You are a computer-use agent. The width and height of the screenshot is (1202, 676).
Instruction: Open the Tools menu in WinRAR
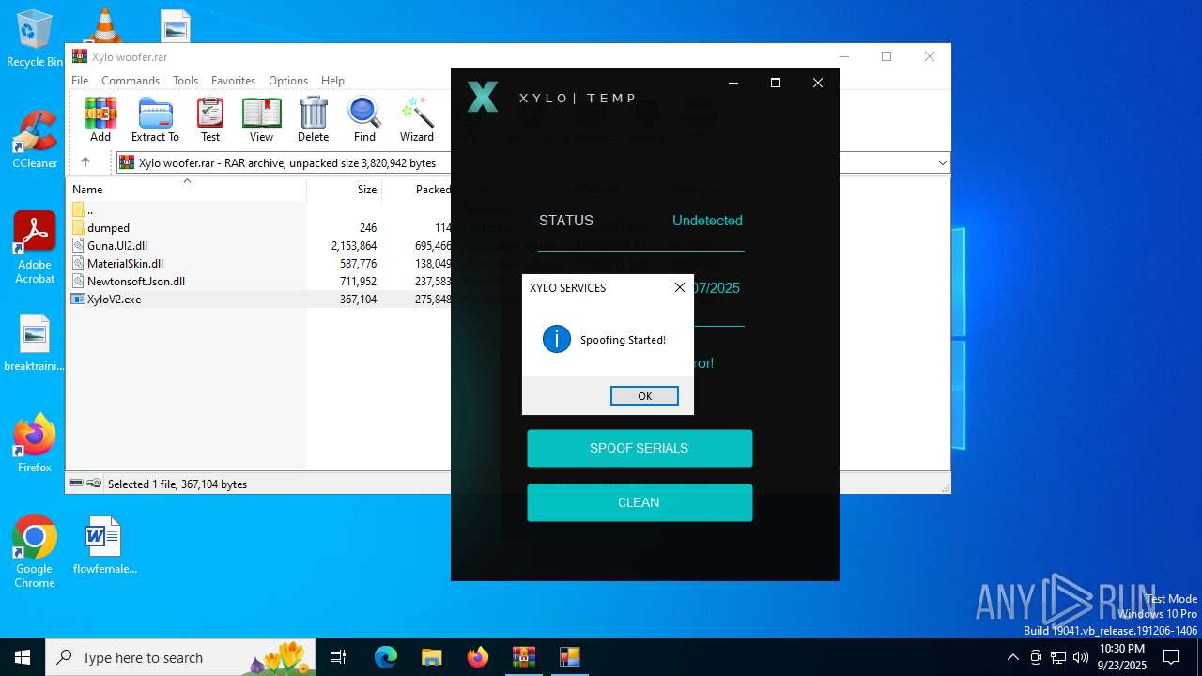tap(185, 81)
